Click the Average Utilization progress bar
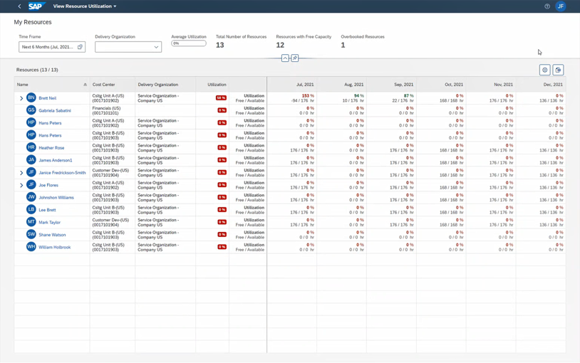This screenshot has height=363, width=580. [189, 43]
